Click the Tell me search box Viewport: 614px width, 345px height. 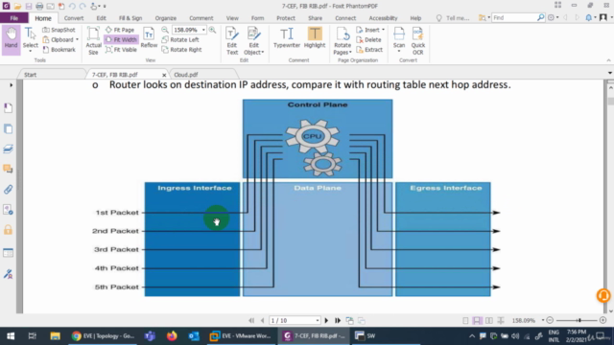click(453, 18)
